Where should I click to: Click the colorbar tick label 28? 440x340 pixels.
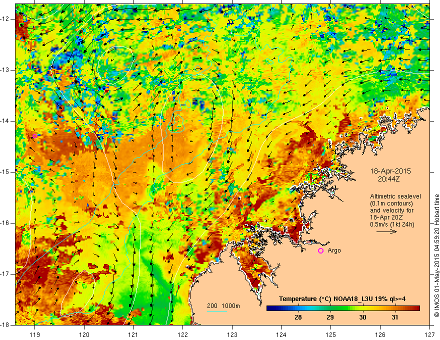(x=298, y=317)
